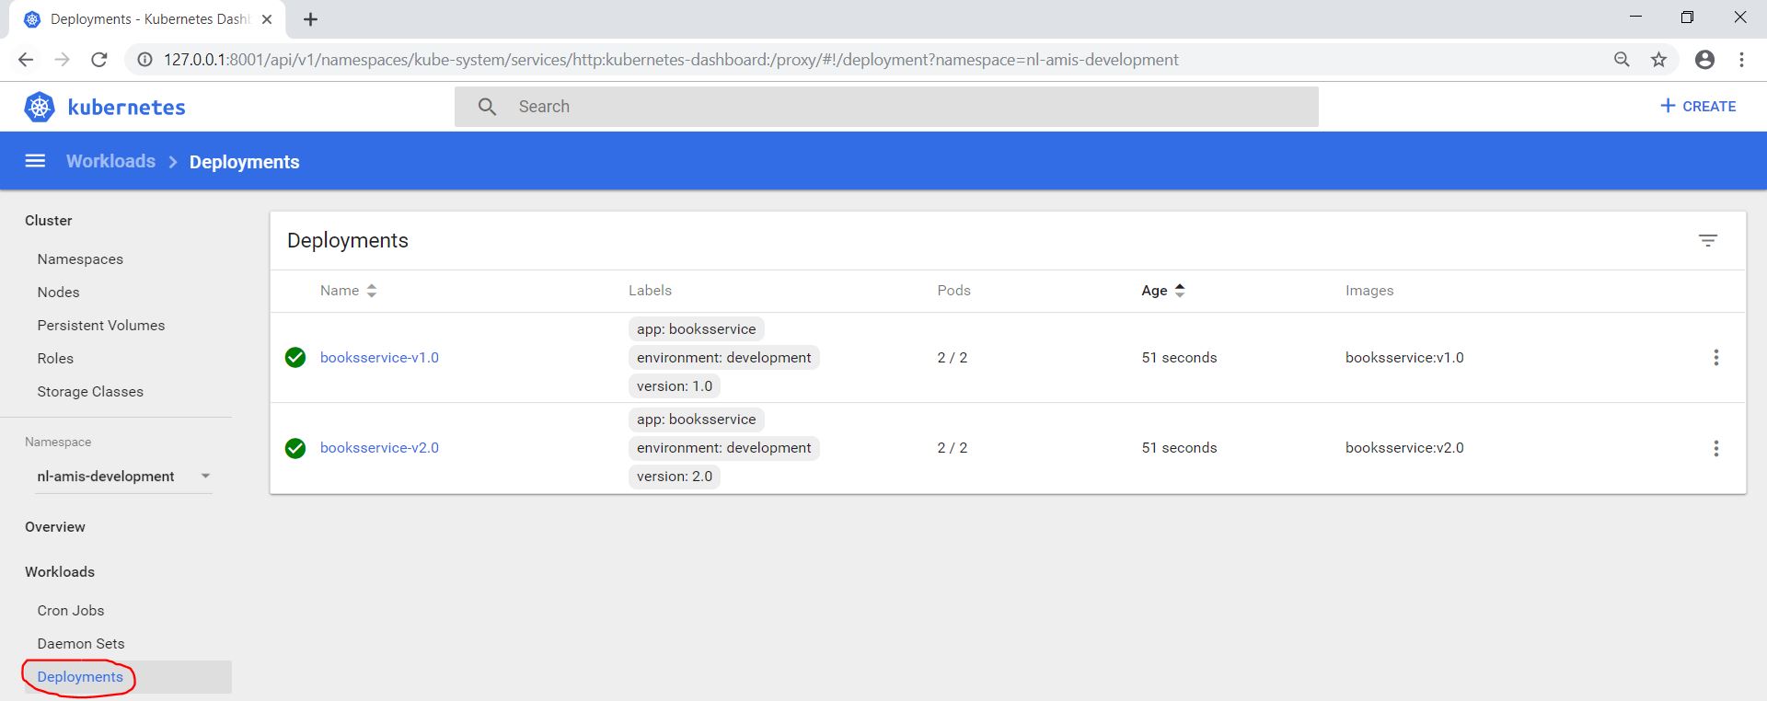Open the booksservice-v2.0 deployment link

tap(379, 448)
